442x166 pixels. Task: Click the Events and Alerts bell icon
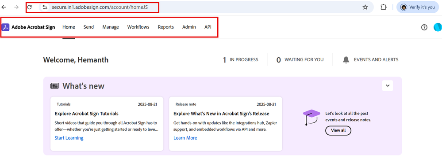click(346, 60)
